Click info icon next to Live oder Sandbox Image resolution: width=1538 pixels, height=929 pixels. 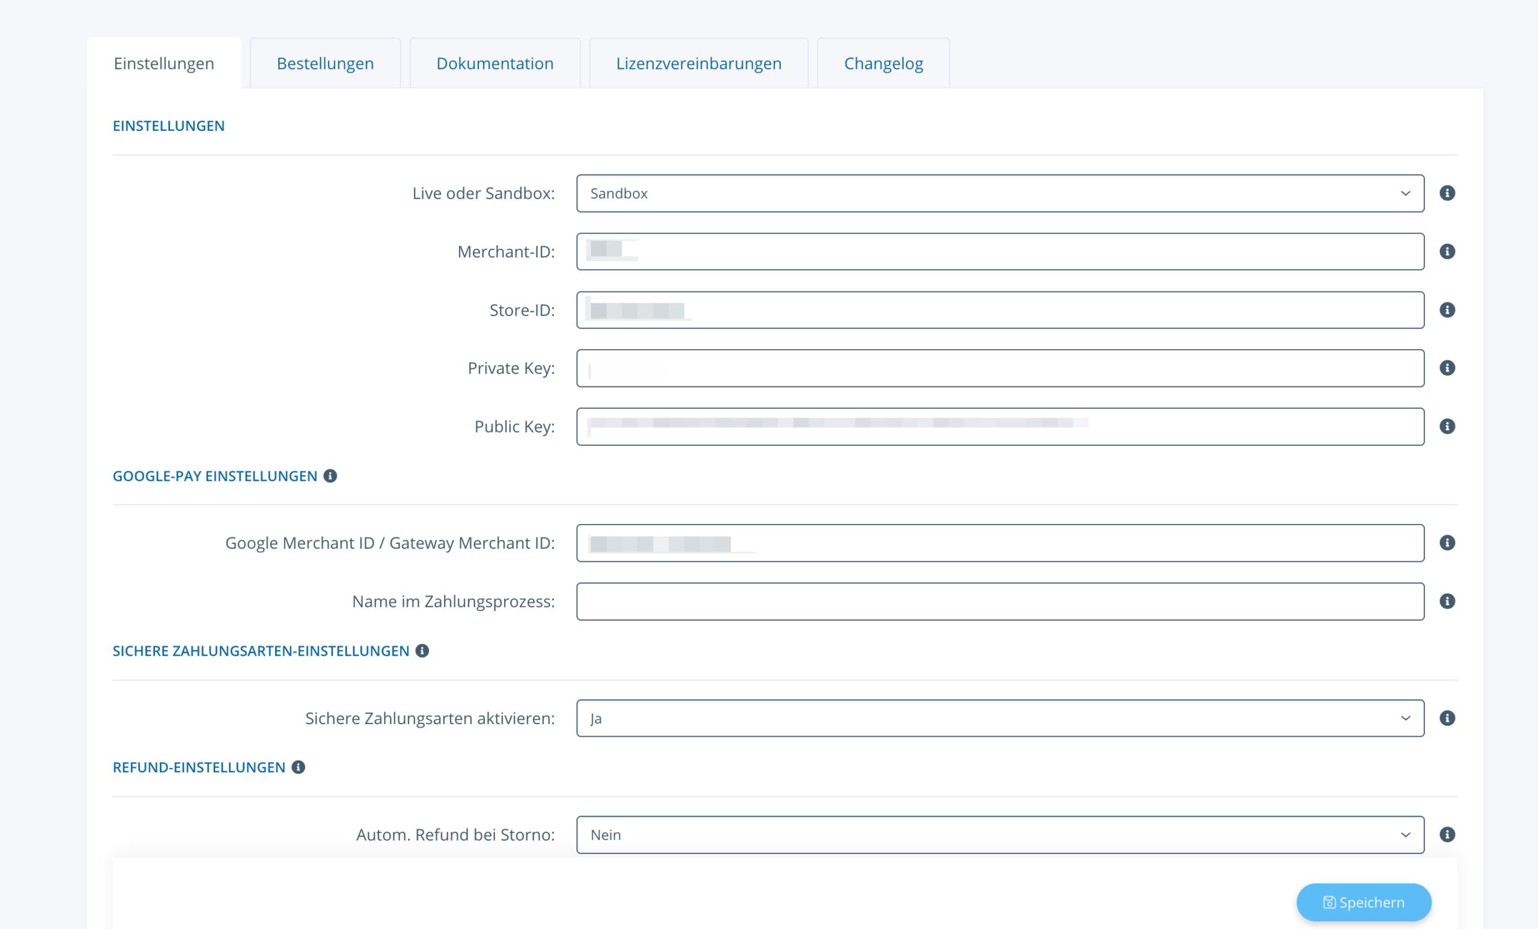click(x=1447, y=193)
